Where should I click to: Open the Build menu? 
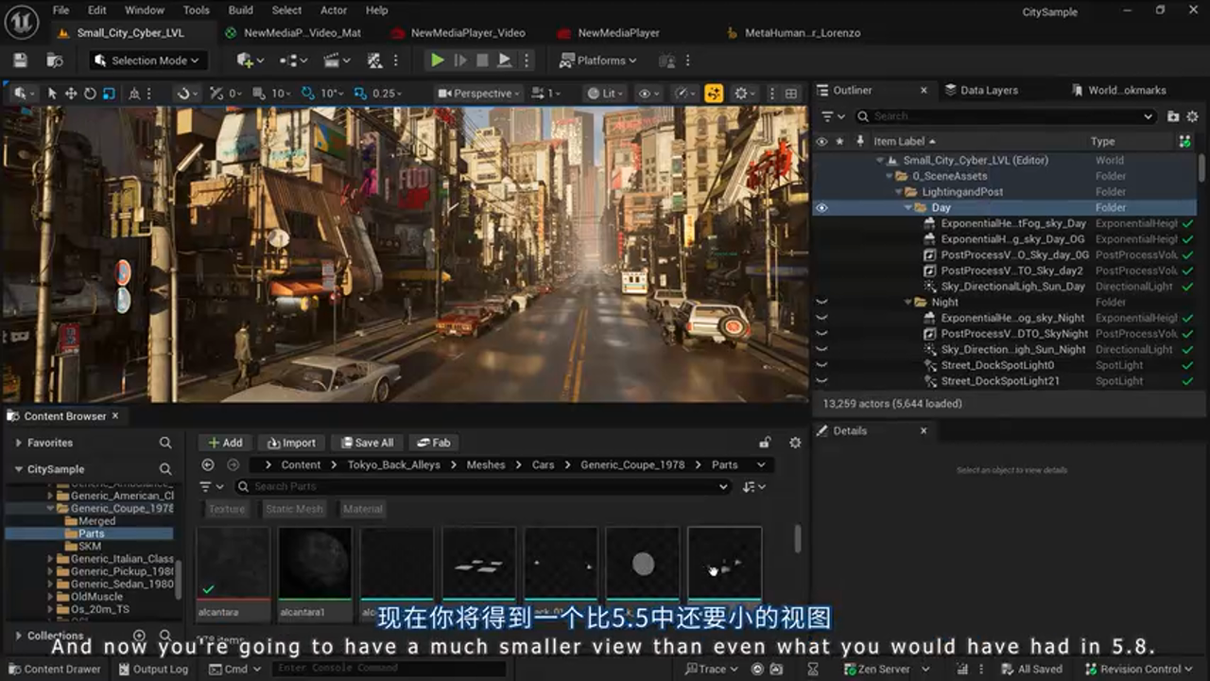240,10
